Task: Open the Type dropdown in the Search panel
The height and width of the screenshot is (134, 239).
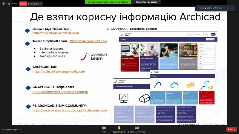Action: [x=207, y=59]
